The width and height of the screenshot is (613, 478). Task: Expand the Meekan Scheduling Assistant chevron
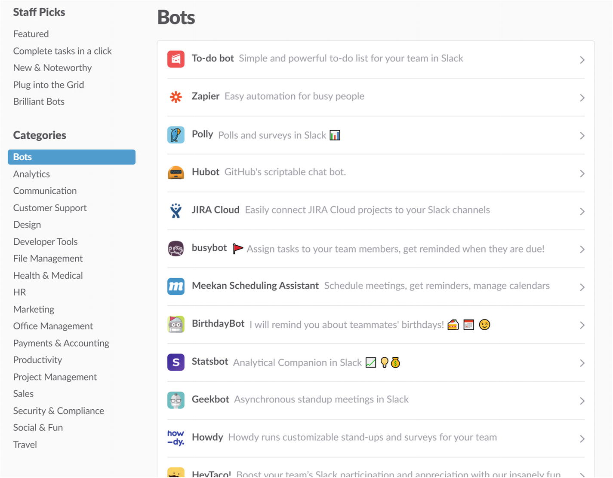[582, 287]
